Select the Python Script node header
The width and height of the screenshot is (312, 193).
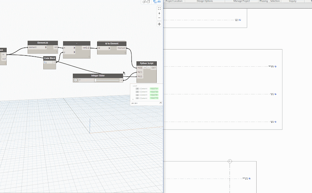(147, 63)
